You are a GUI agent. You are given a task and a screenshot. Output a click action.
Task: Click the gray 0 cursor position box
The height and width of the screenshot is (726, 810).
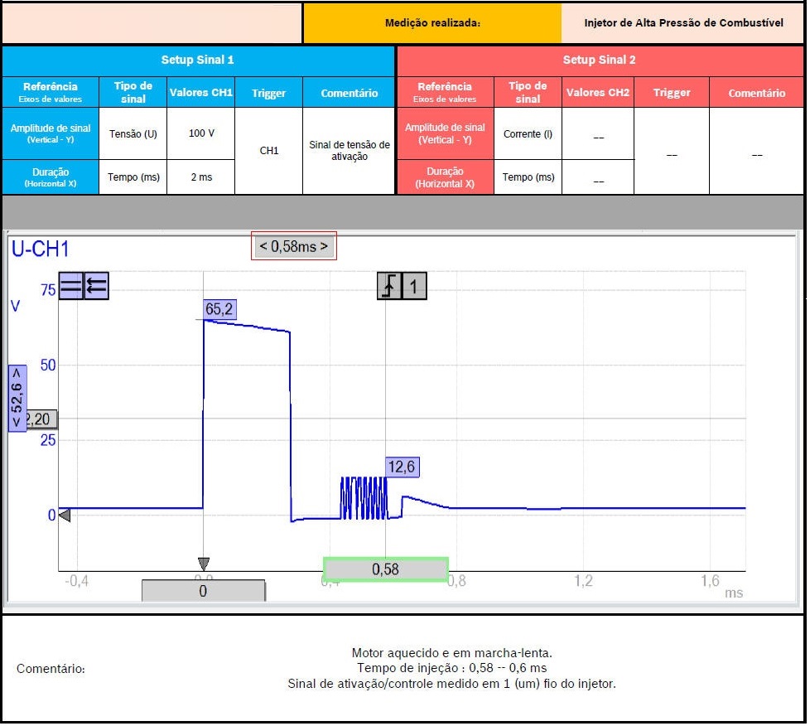tap(203, 591)
